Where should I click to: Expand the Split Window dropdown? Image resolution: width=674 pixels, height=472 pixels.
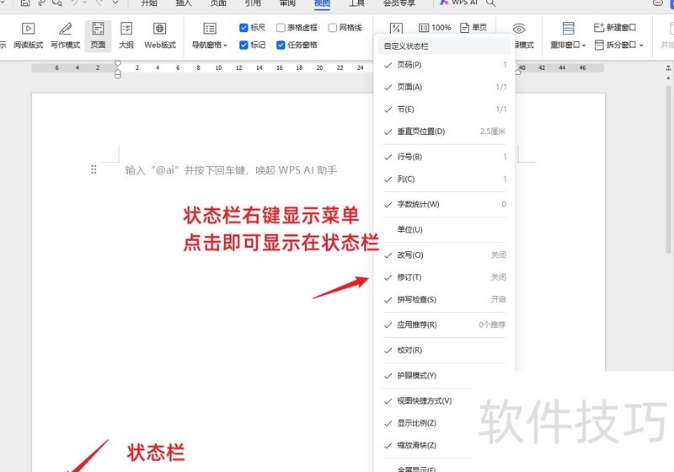click(x=618, y=45)
